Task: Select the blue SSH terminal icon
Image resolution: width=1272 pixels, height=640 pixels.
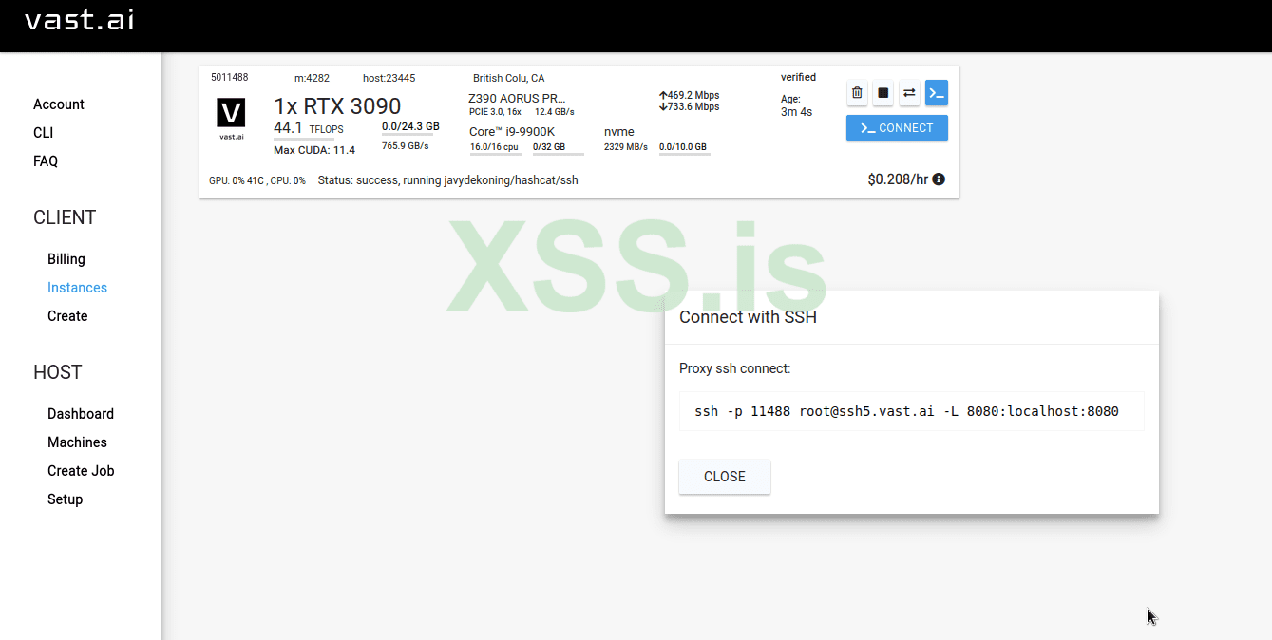Action: click(x=936, y=92)
